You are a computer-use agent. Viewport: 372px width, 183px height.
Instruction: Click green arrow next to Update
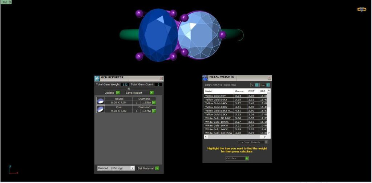coord(118,93)
